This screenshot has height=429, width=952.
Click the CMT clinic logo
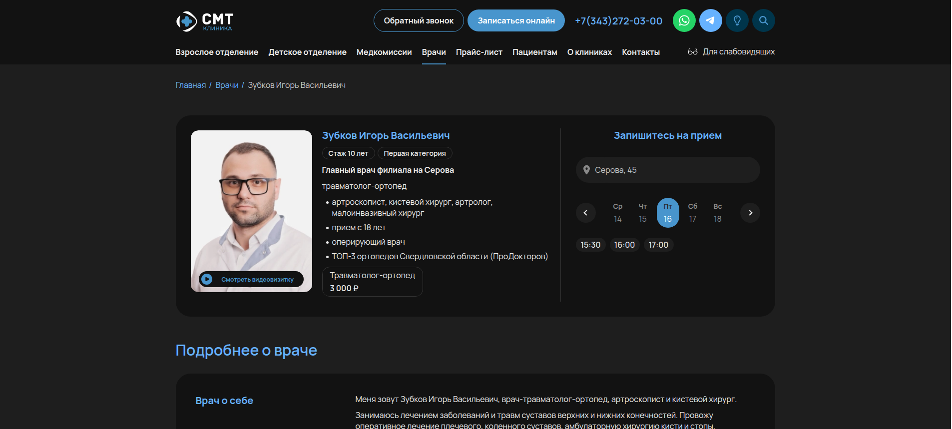[x=205, y=21]
